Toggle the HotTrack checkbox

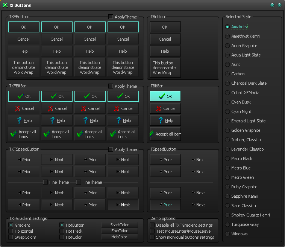(62, 231)
